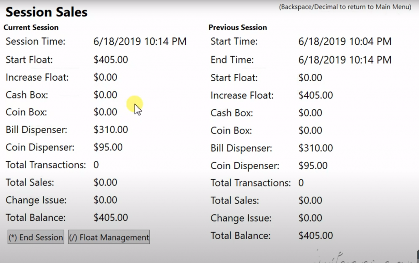This screenshot has width=419, height=263.
Task: Select the Backspace/Decimal return hint text
Action: click(x=345, y=7)
